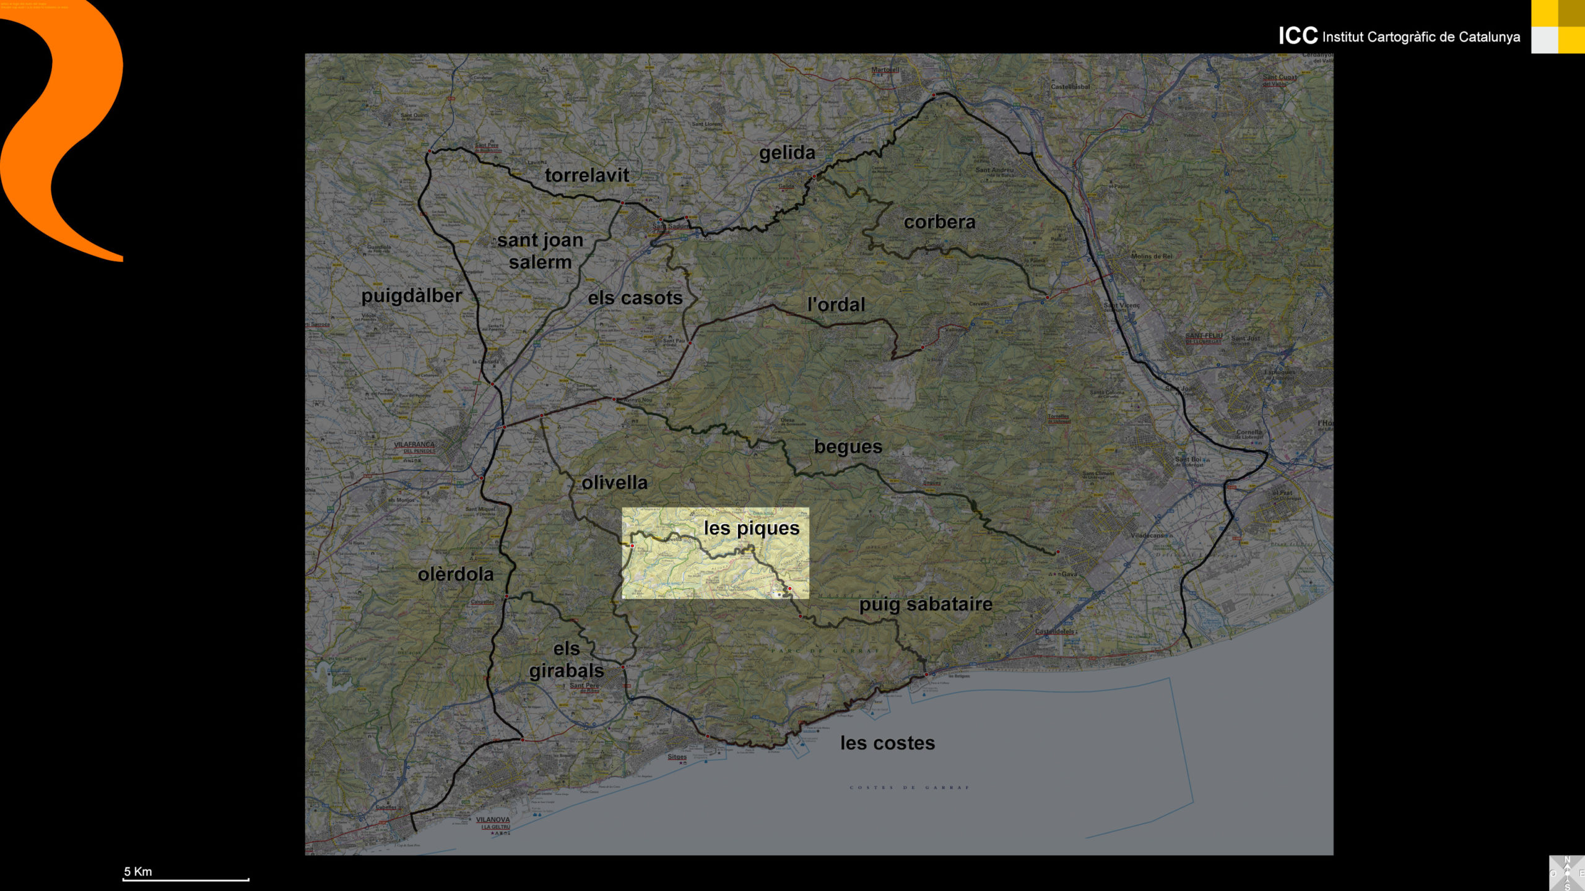Click the ICC Institut Cartogràfic de Catalunya logo

1399,36
